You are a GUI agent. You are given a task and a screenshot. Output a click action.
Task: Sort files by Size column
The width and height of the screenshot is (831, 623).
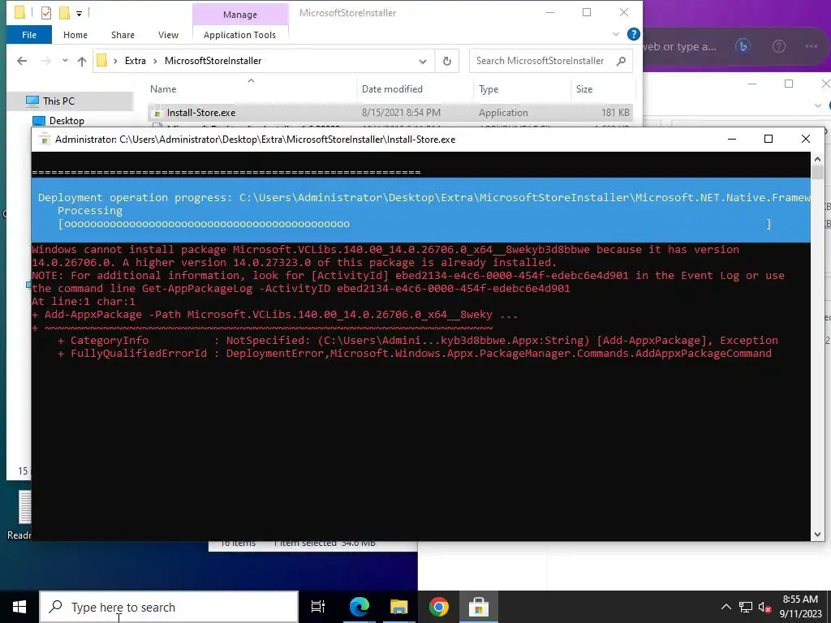pos(584,89)
